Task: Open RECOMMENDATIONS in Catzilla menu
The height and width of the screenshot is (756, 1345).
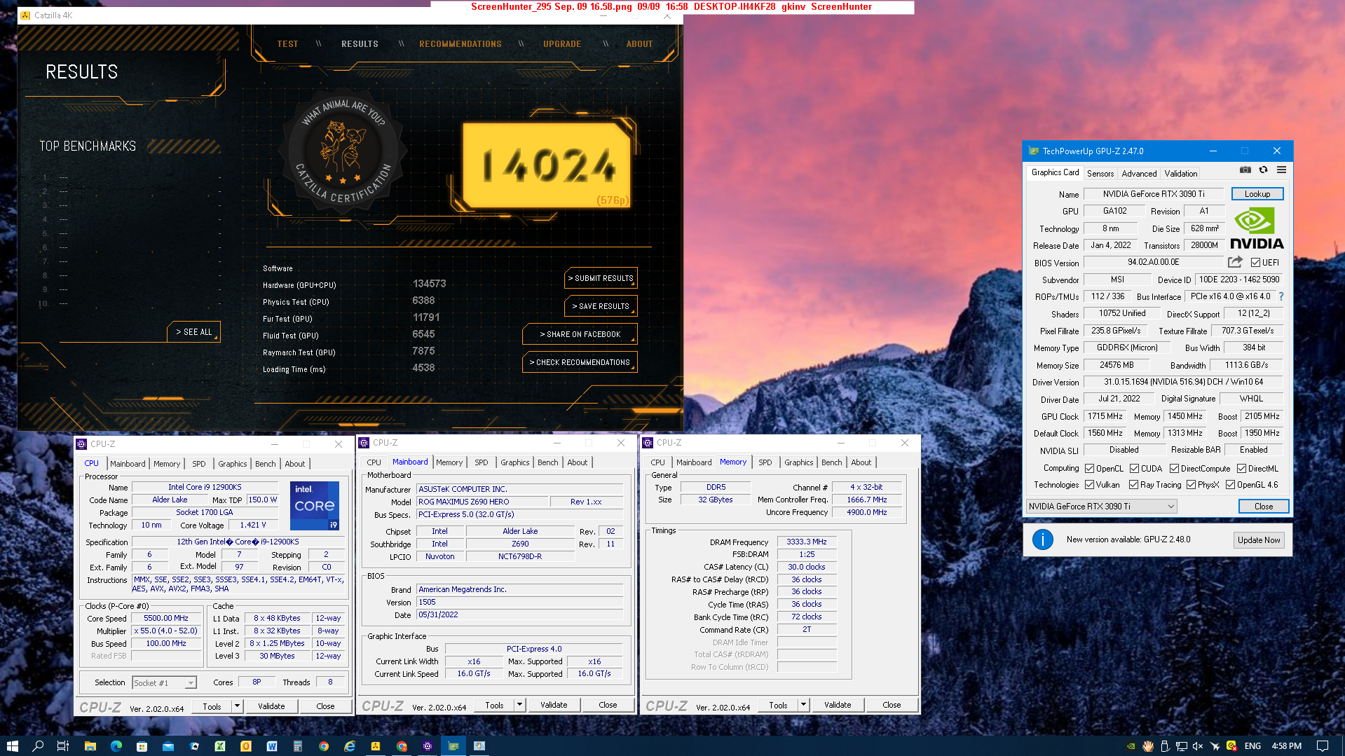Action: pos(460,44)
